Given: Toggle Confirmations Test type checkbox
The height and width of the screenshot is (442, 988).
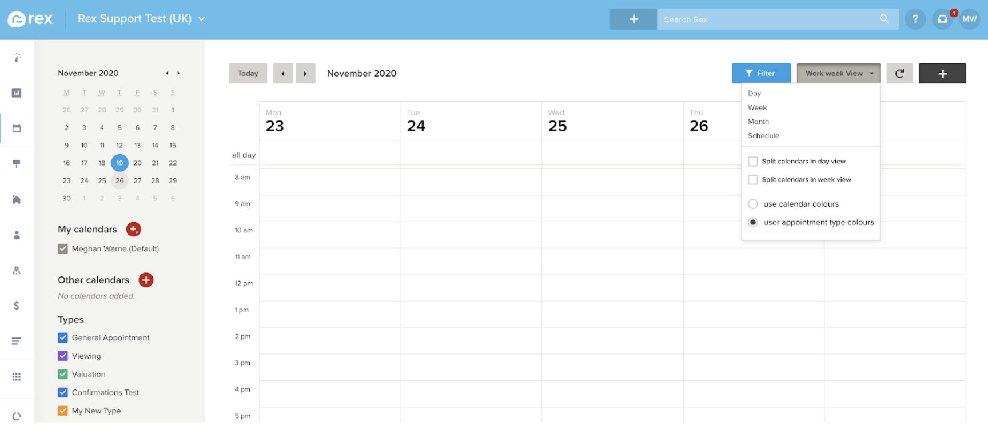Looking at the screenshot, I should (x=63, y=392).
